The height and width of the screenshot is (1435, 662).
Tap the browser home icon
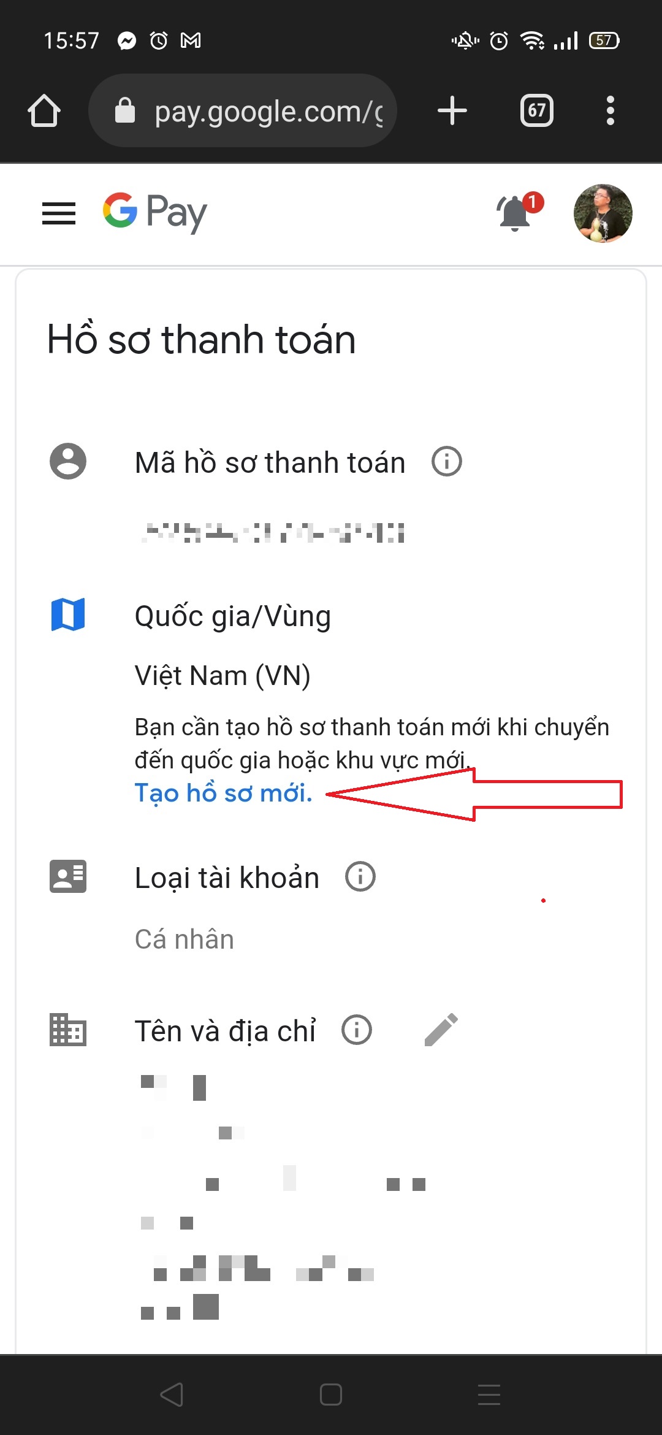coord(44,111)
